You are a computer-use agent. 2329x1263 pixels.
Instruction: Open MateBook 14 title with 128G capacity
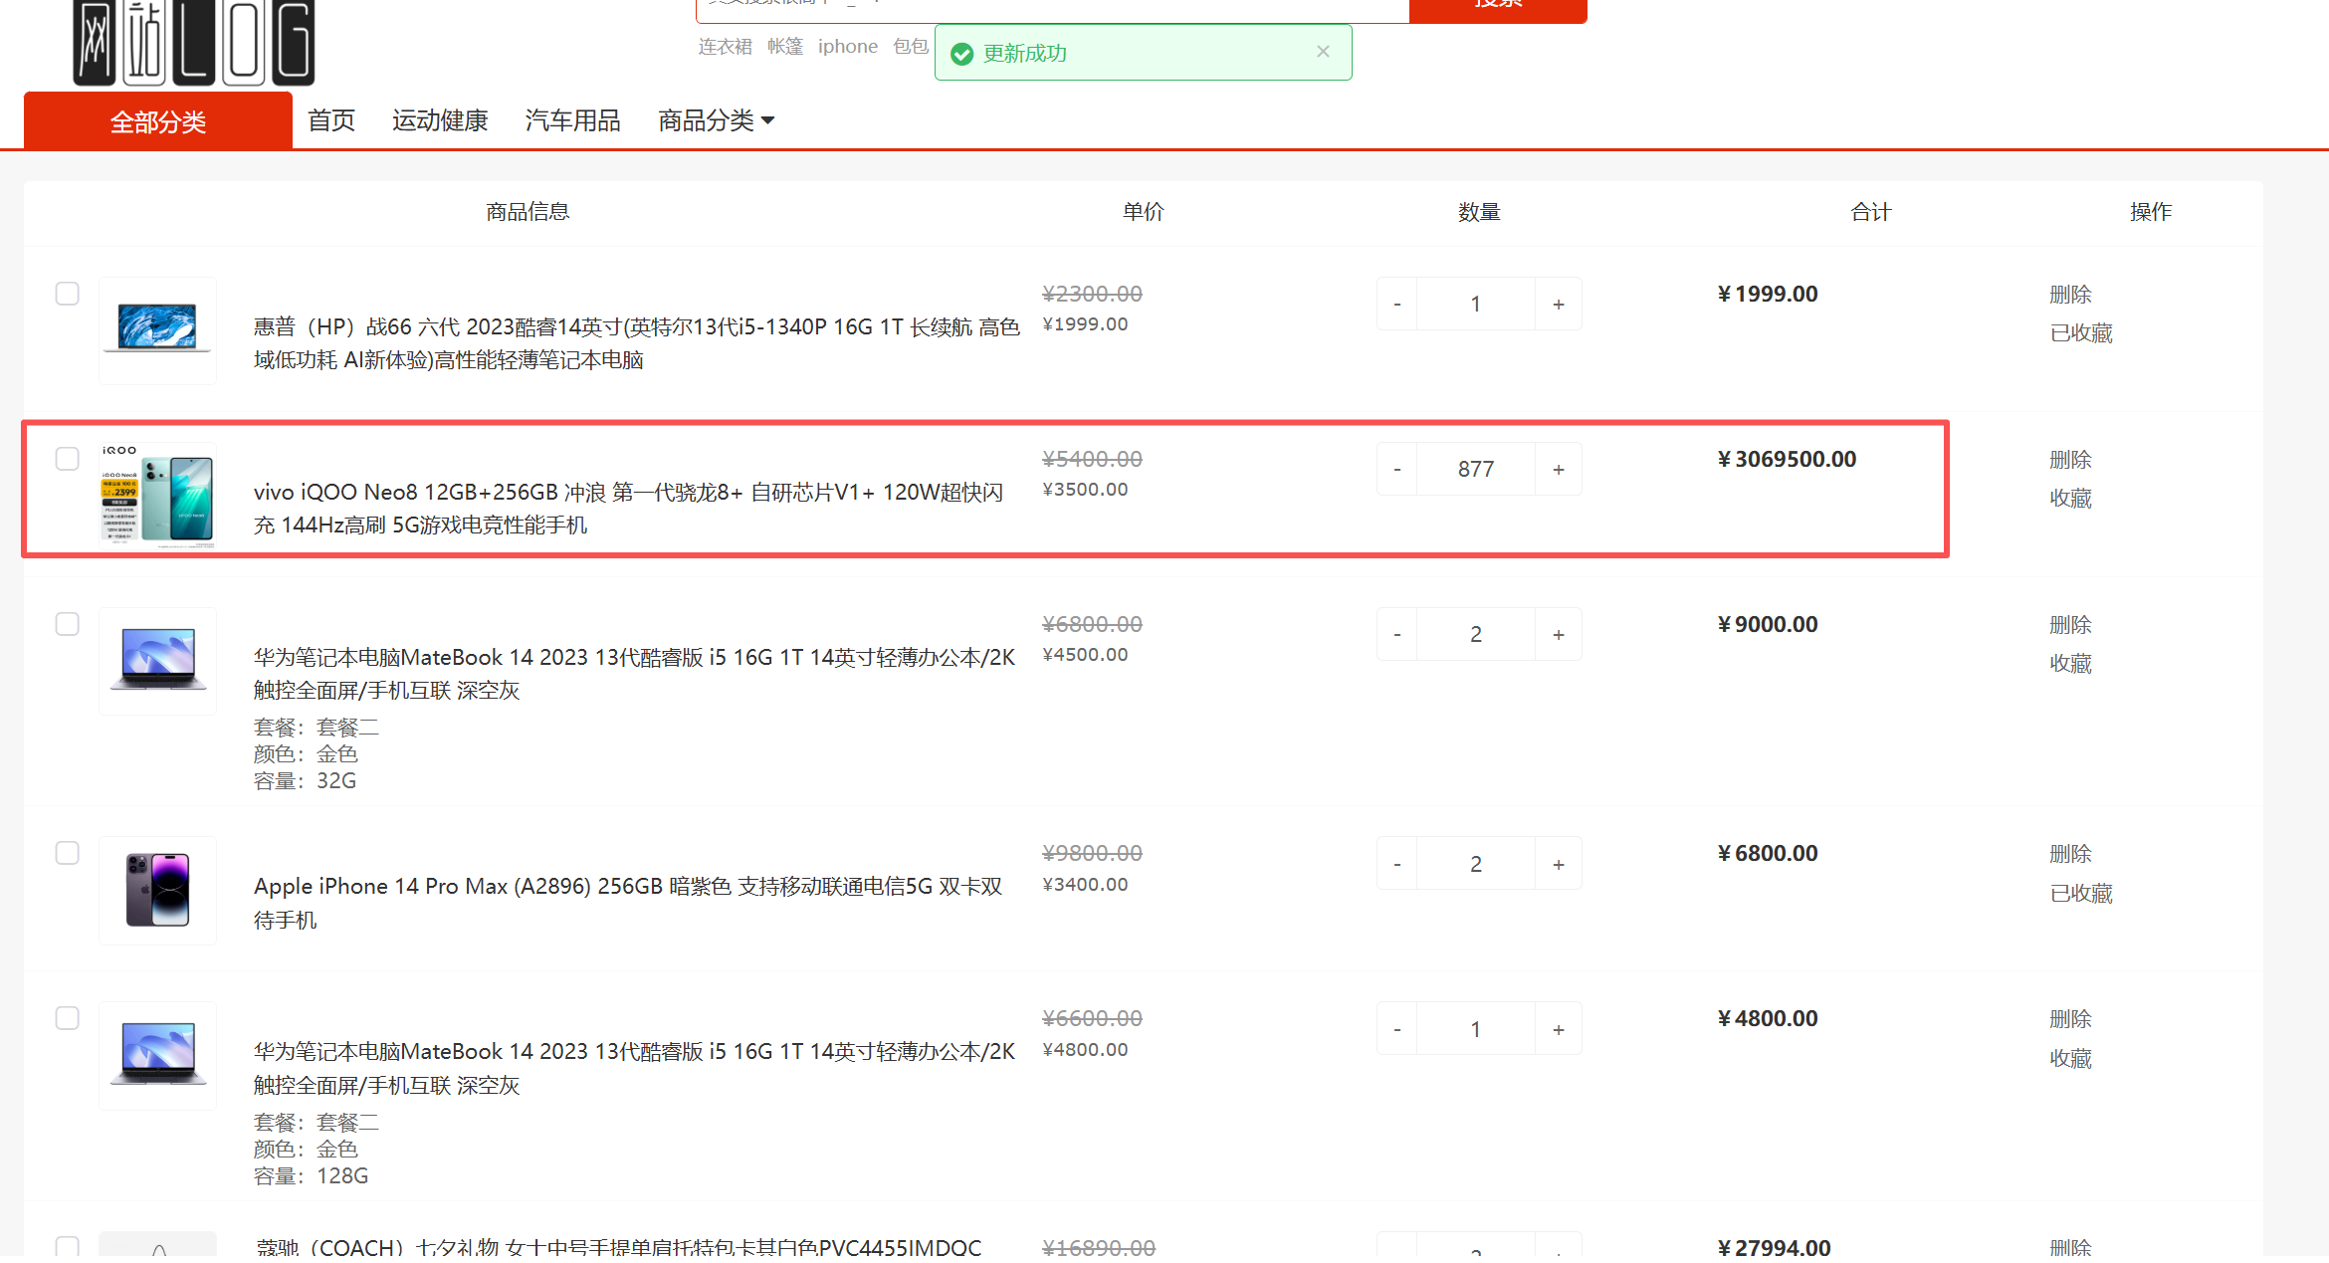click(634, 1068)
